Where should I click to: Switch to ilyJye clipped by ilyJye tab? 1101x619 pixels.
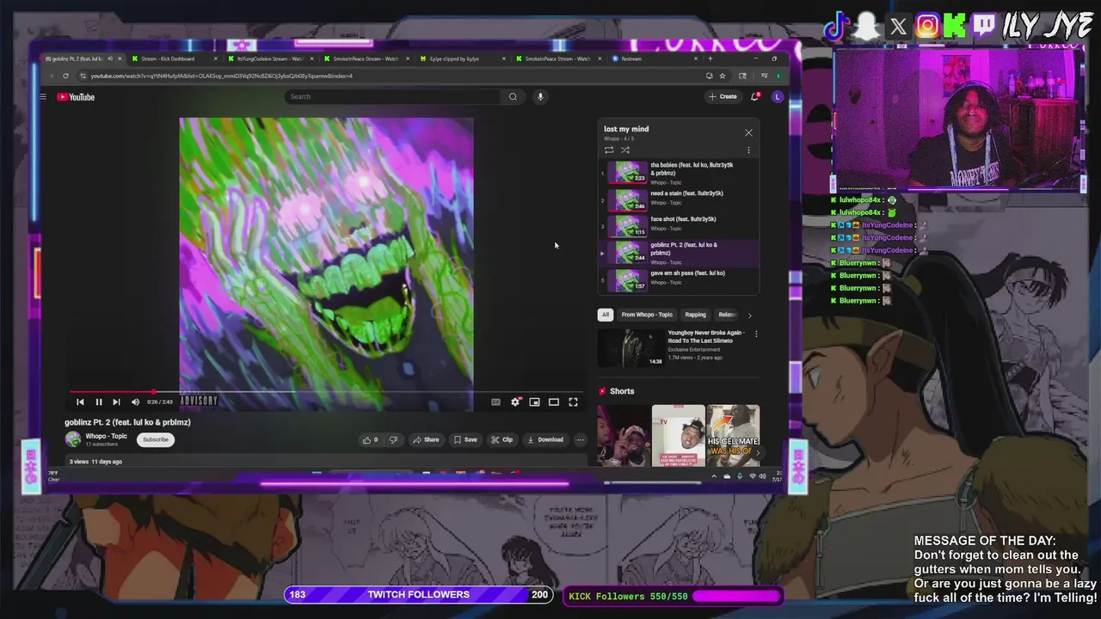tap(460, 58)
